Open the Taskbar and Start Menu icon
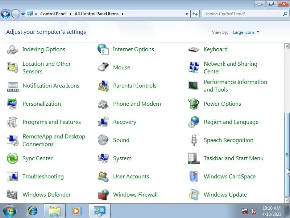This screenshot has height=218, width=290. click(x=194, y=158)
